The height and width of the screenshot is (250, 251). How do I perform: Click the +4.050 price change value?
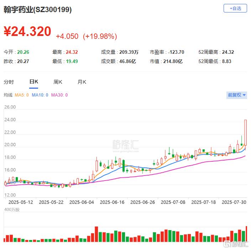(x=67, y=36)
